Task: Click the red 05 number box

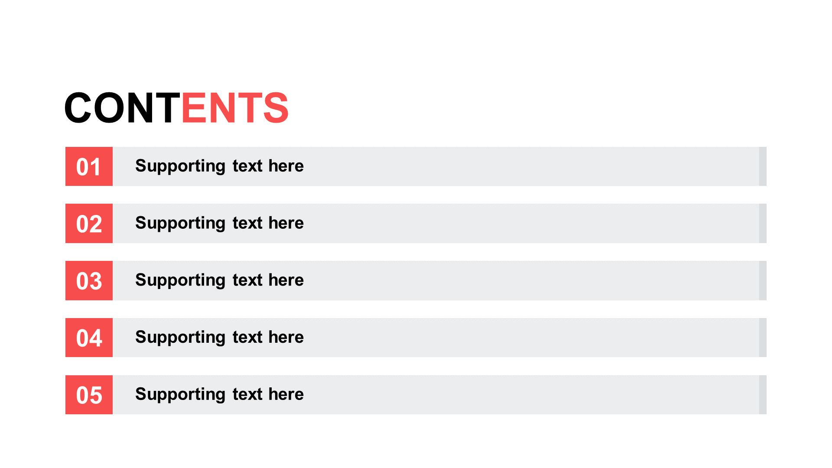Action: (x=89, y=395)
